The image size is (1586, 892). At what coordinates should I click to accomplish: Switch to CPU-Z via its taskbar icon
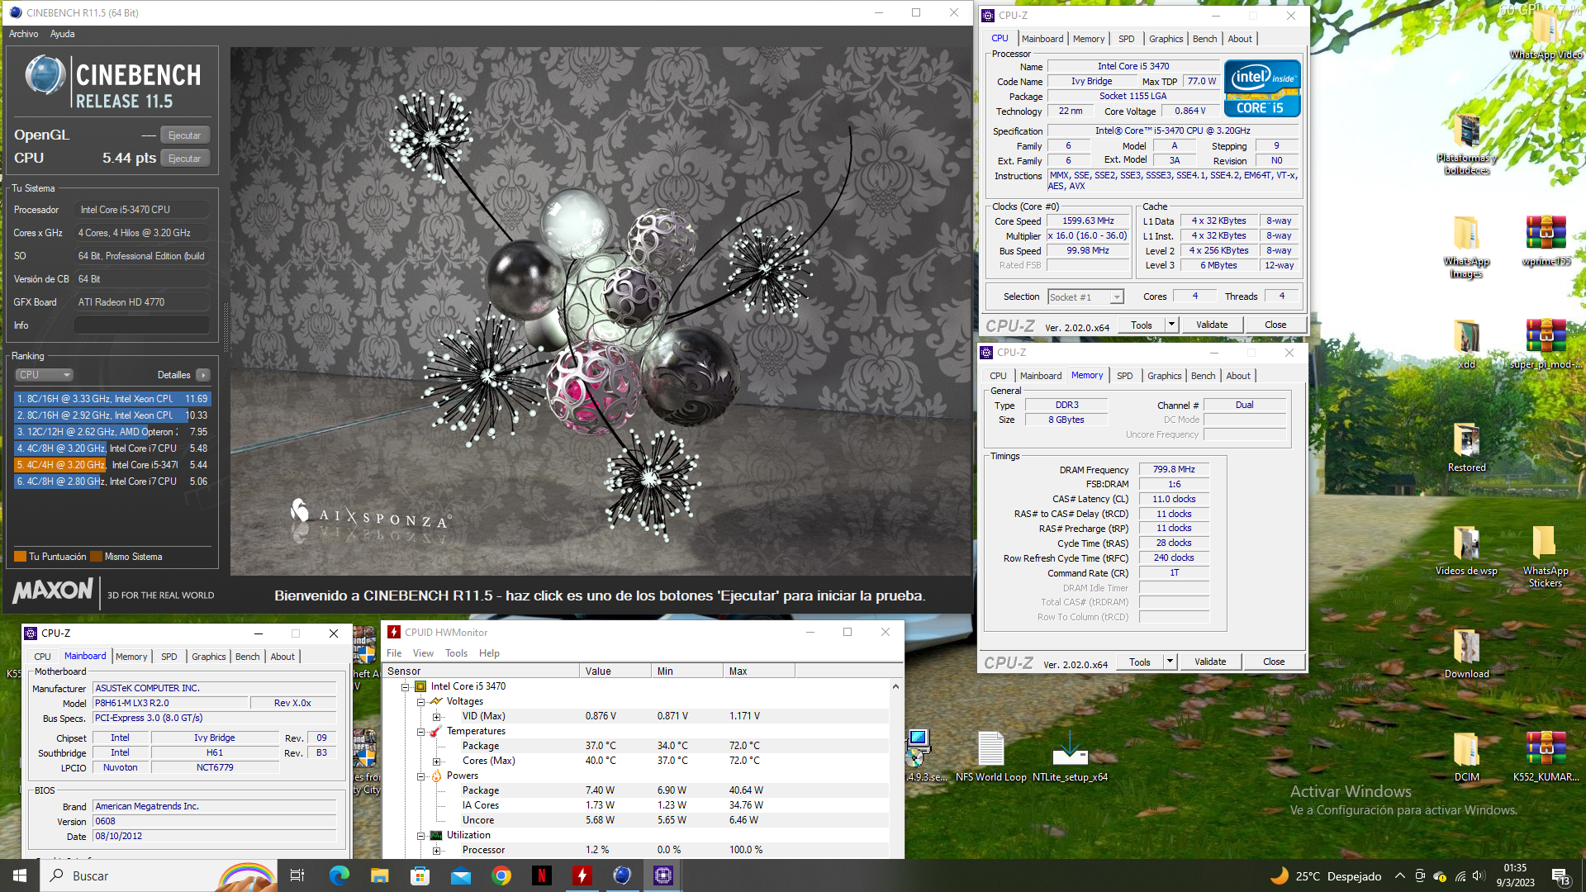[662, 875]
